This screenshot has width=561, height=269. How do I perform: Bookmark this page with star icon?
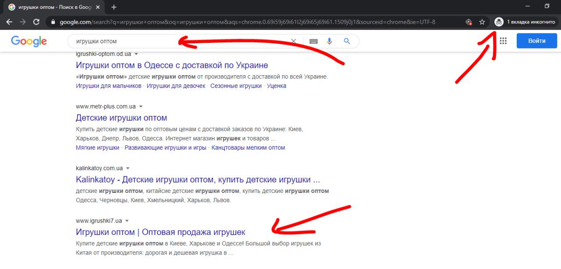(x=482, y=22)
